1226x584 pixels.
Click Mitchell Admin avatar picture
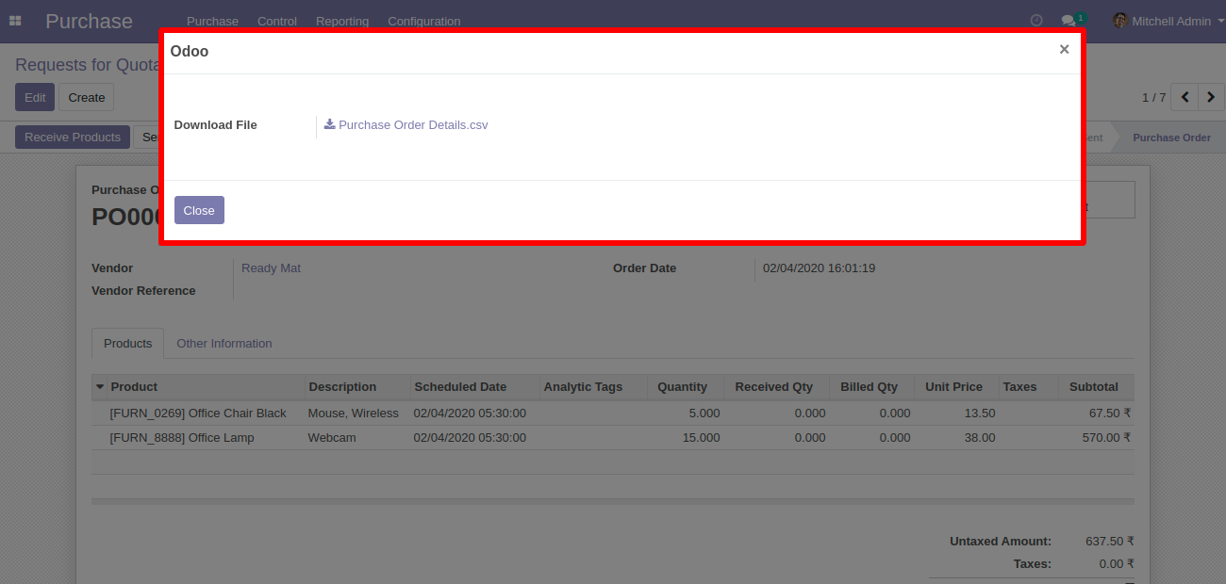(1120, 21)
